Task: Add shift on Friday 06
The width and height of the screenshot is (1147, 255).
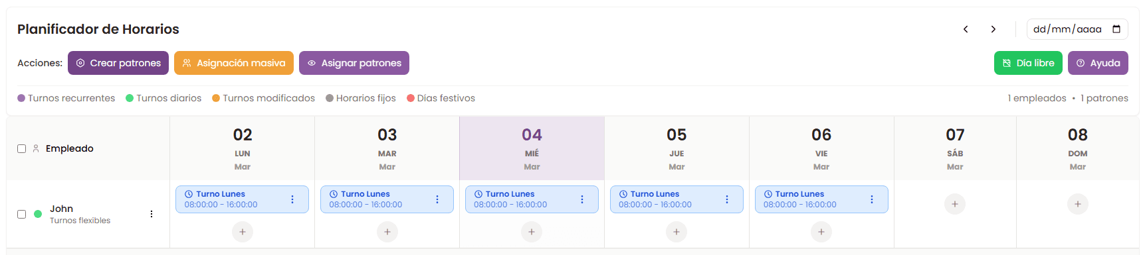Action: 821,232
